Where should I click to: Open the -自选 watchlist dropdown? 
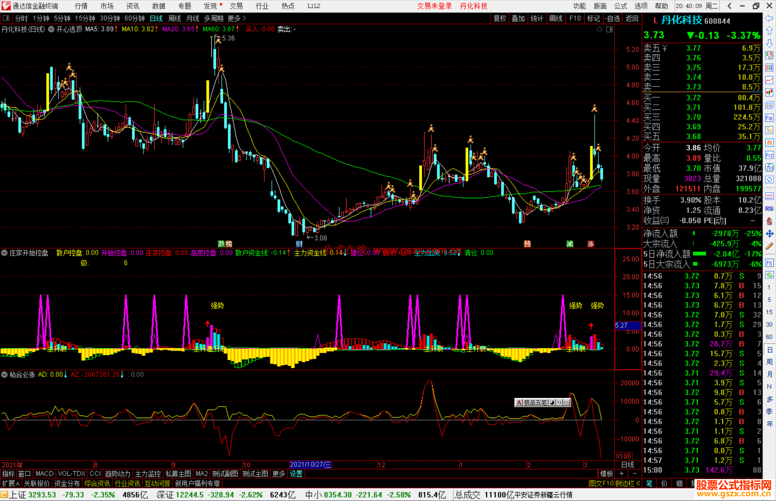[x=613, y=18]
